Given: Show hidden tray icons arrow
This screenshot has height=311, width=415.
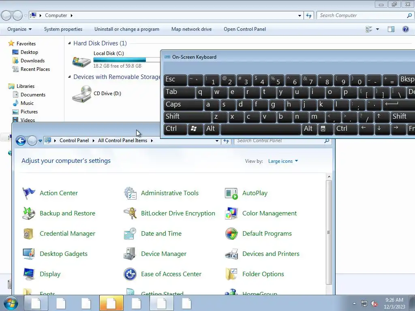Looking at the screenshot, I should (354, 303).
